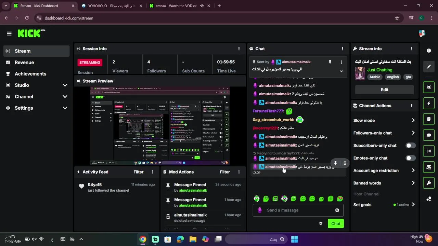Click the pencil edit icon in right toolbar
This screenshot has height=246, width=438.
pyautogui.click(x=429, y=67)
